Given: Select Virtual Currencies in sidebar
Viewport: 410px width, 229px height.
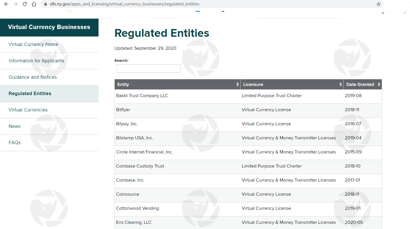Looking at the screenshot, I should coord(28,110).
